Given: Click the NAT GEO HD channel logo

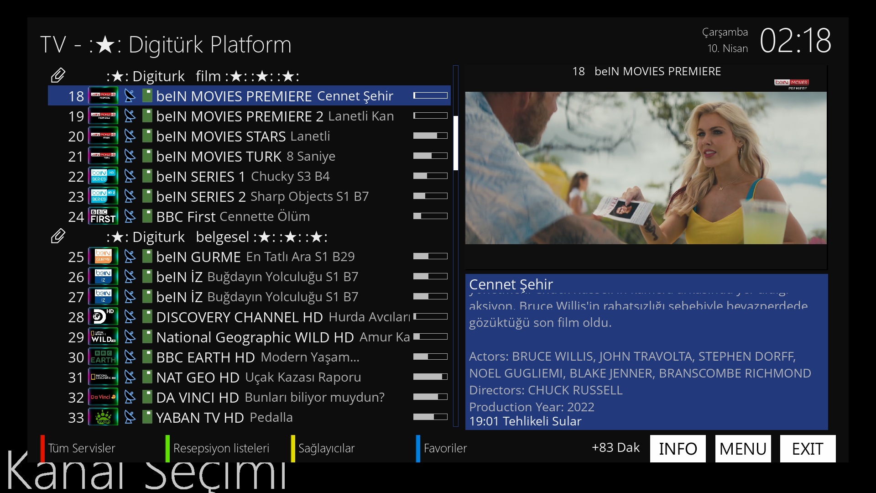Looking at the screenshot, I should coord(103,377).
